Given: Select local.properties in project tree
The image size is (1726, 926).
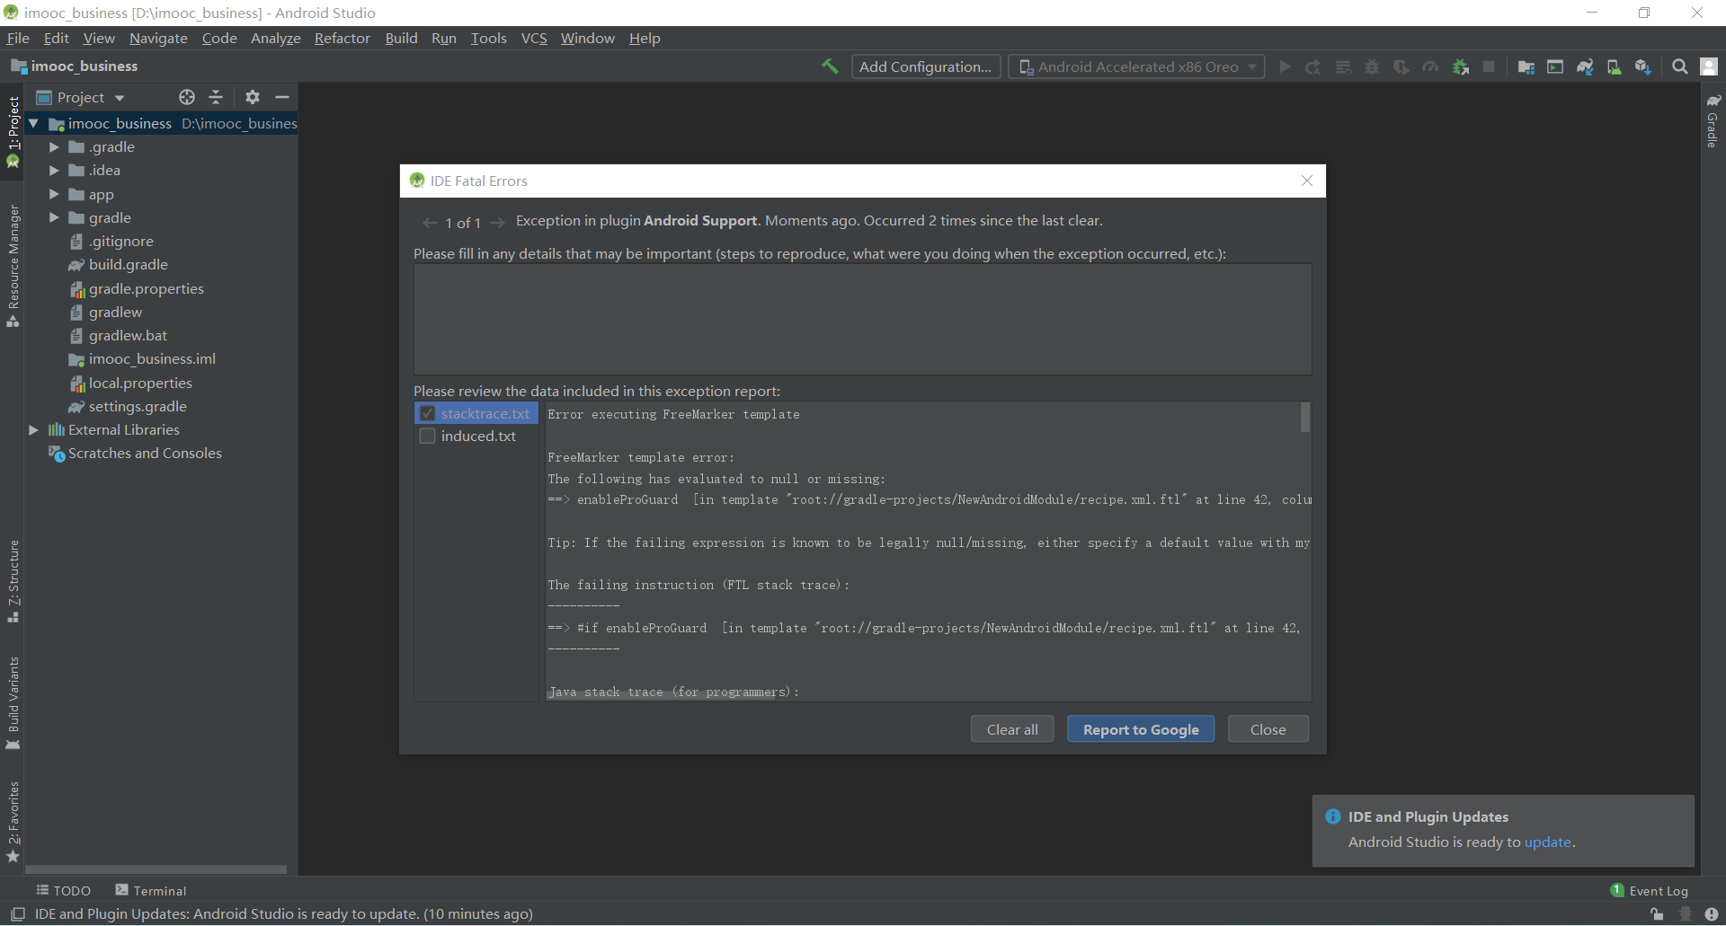Looking at the screenshot, I should [x=130, y=384].
